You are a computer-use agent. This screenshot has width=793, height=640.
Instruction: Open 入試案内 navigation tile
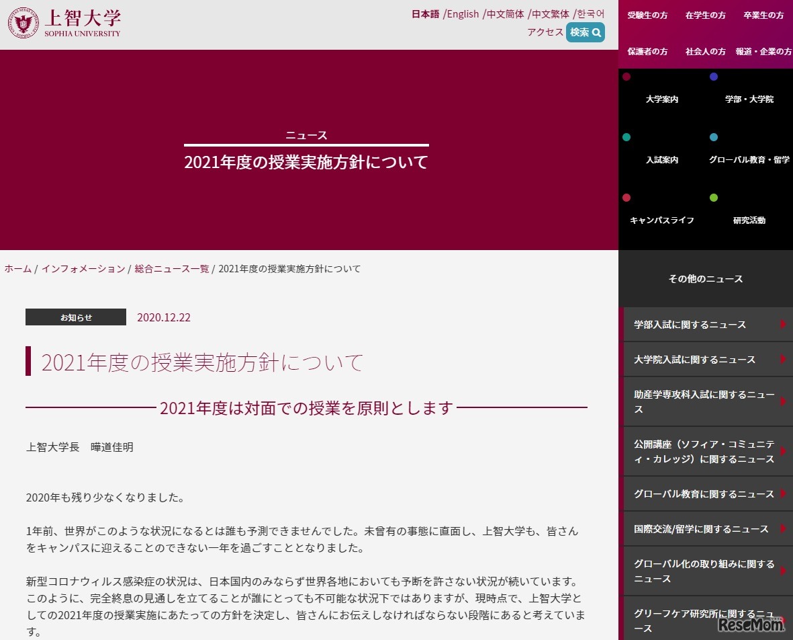(662, 159)
